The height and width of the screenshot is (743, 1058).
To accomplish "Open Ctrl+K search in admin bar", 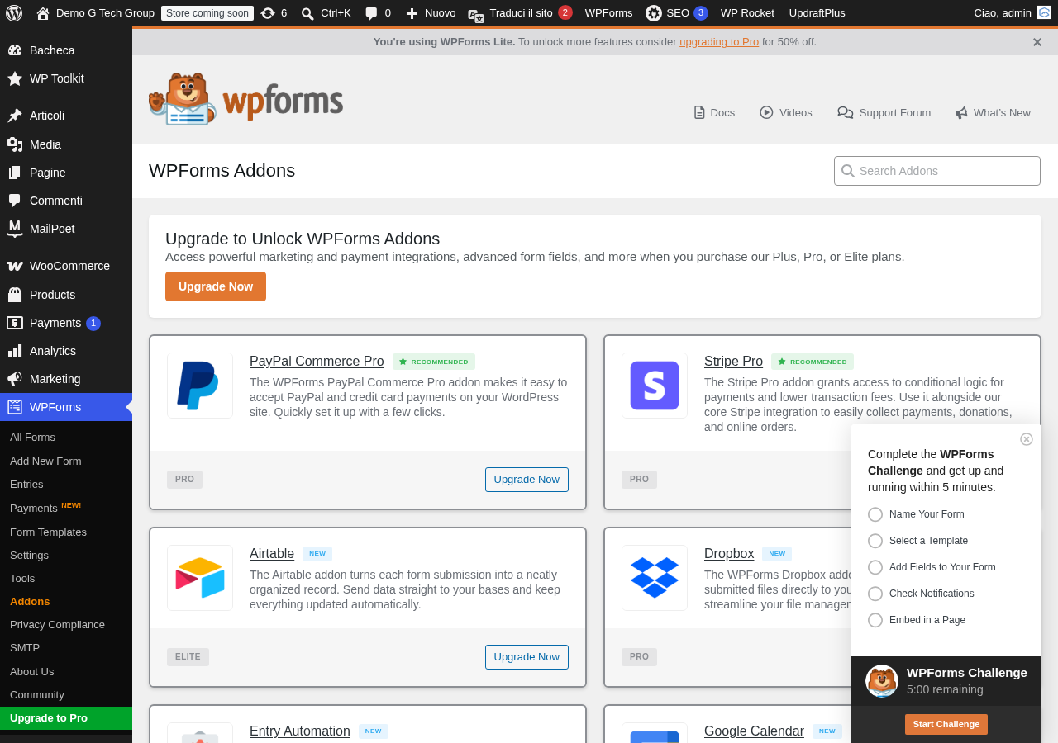I will (x=326, y=13).
